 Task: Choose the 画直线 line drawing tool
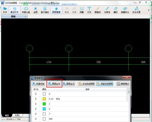[x=98, y=10]
